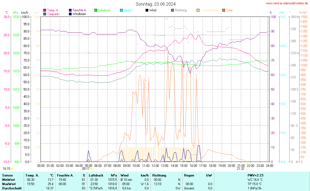Click the green Luftdruck legend square
The width and height of the screenshot is (310, 191).
(96, 10)
